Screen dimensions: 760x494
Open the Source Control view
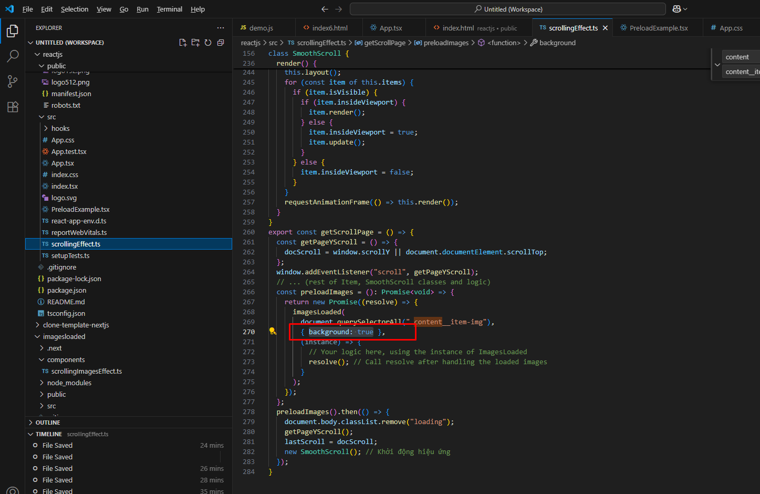click(x=13, y=81)
